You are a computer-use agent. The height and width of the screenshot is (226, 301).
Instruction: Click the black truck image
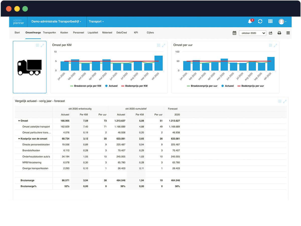point(30,67)
